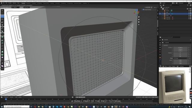Open the Modifier properties wrench tab

pyautogui.click(x=160, y=60)
